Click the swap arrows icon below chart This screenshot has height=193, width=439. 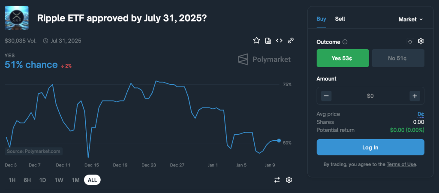tap(277, 180)
